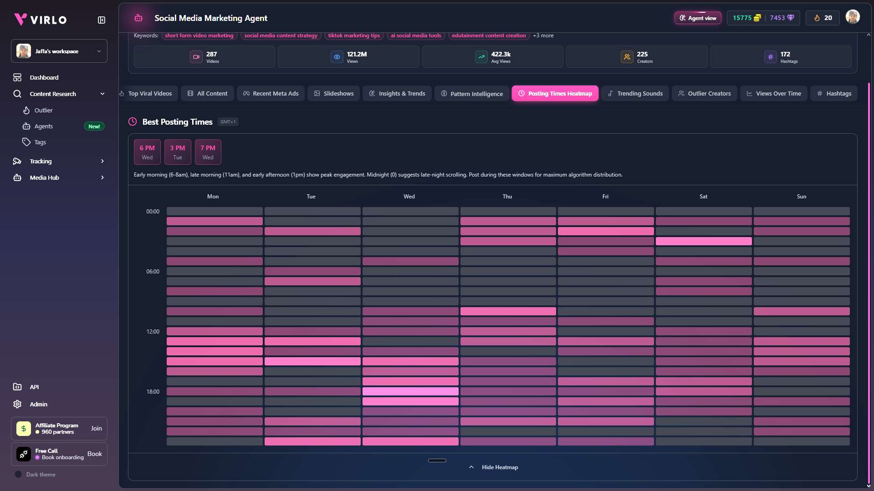Toggle the Dark theme switch
The height and width of the screenshot is (491, 874).
click(x=18, y=474)
